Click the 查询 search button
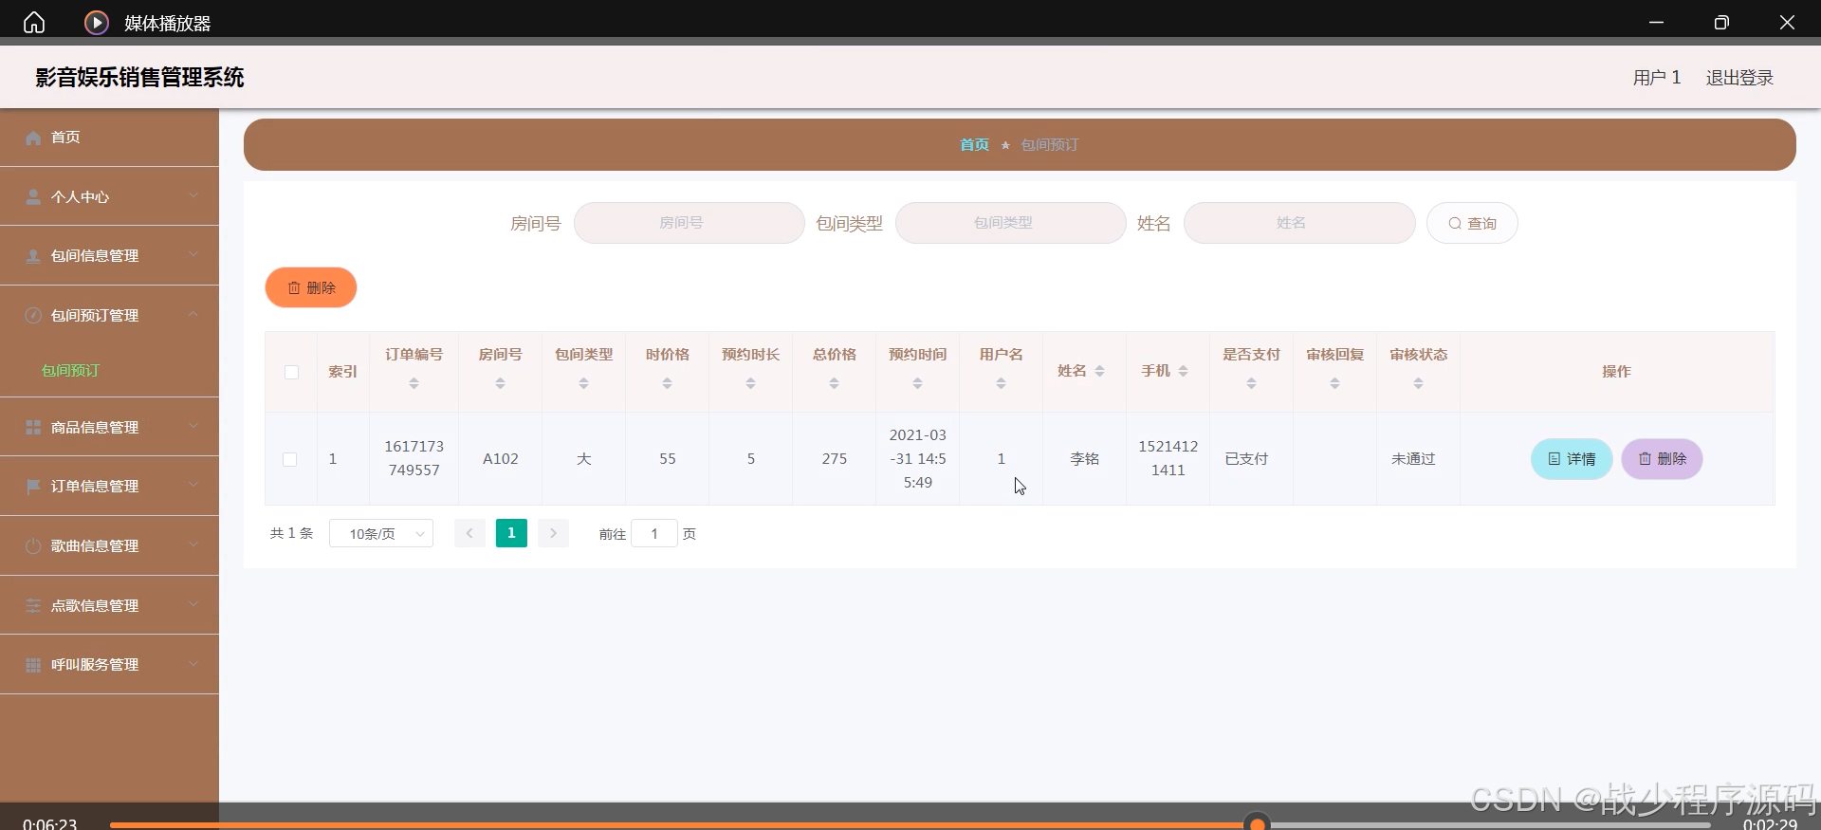 [x=1472, y=223]
